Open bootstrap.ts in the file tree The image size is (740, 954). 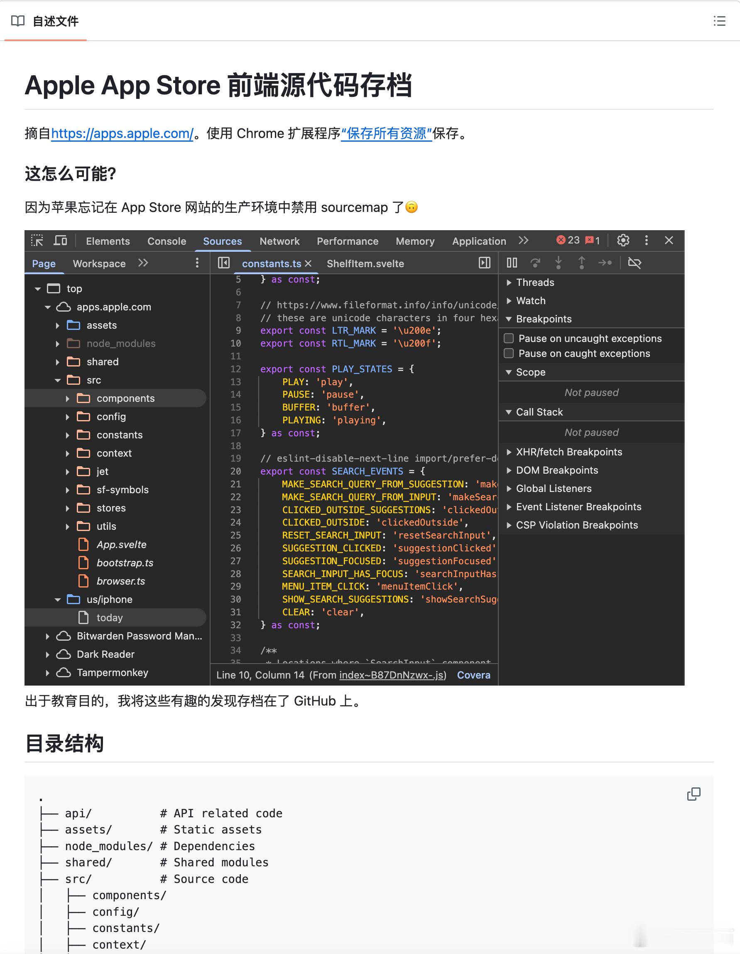pyautogui.click(x=125, y=563)
